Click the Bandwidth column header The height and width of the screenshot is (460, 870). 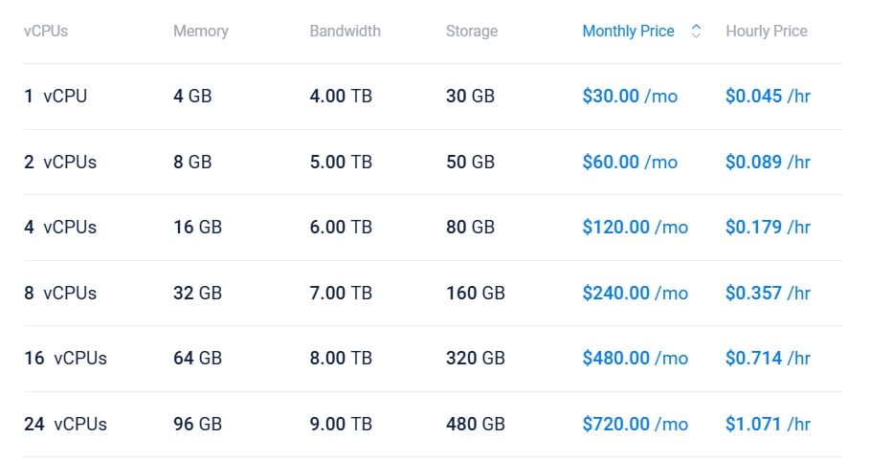point(345,32)
